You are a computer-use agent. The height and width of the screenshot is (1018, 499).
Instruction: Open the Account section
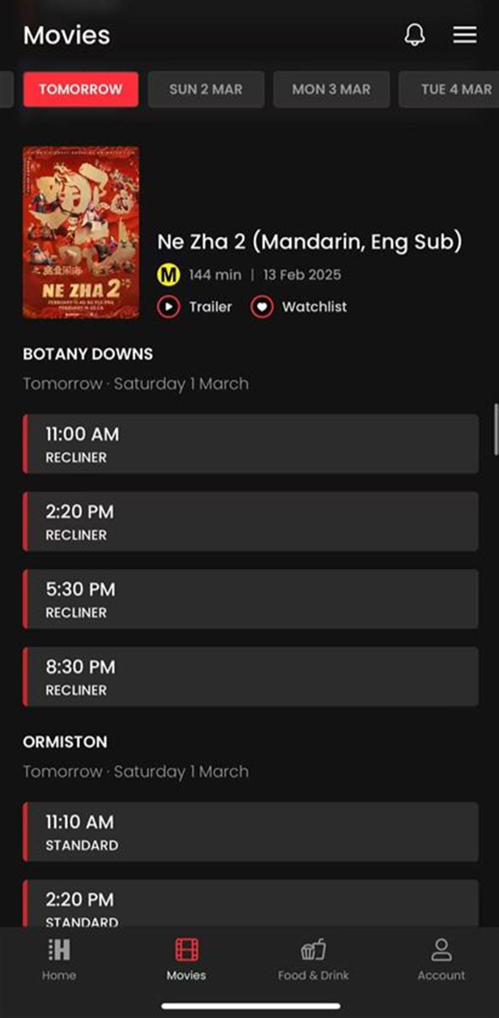point(441,957)
